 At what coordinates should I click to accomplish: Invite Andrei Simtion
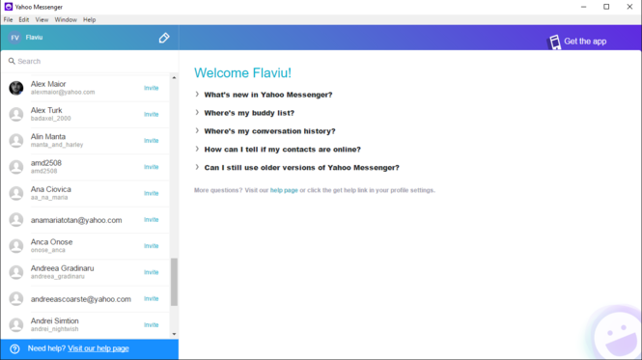tap(151, 325)
